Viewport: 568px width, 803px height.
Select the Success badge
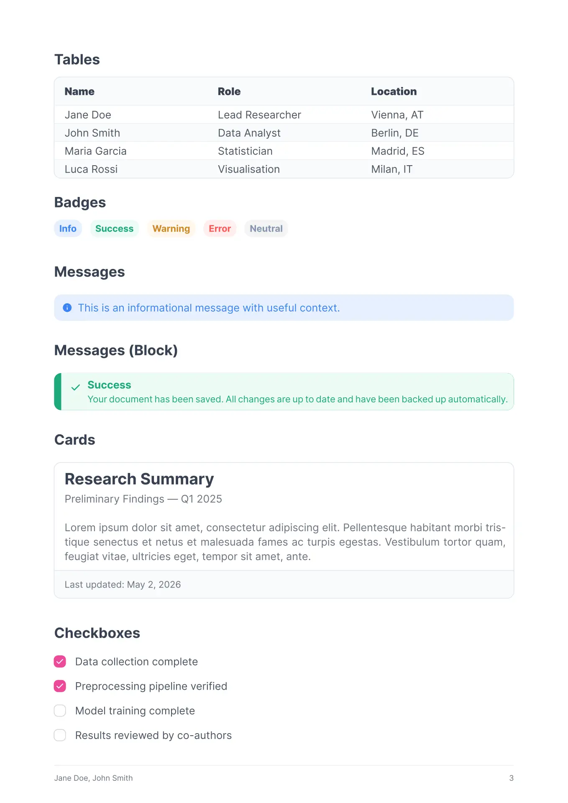point(114,228)
